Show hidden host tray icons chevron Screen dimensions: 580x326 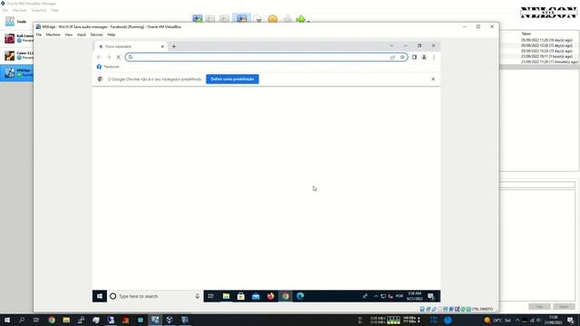[517, 320]
